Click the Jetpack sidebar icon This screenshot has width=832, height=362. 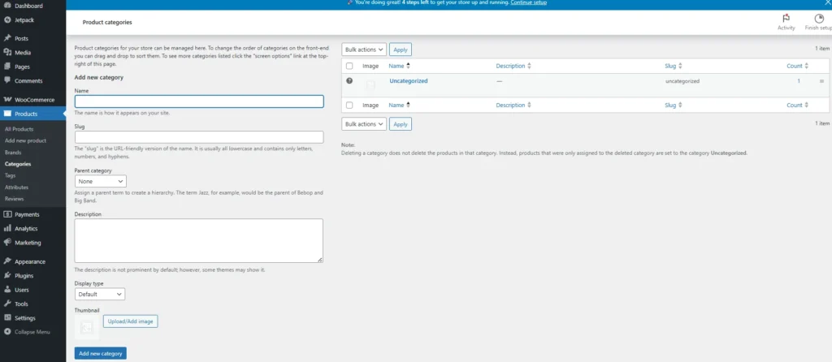(7, 20)
